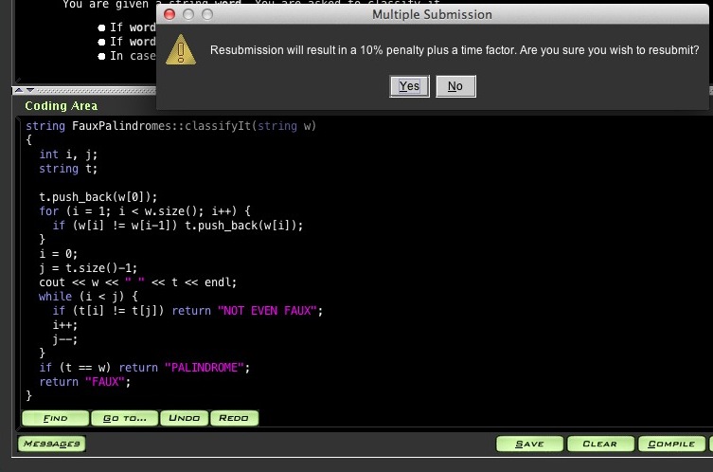Open the Go to... line tool
The image size is (713, 472).
(124, 417)
